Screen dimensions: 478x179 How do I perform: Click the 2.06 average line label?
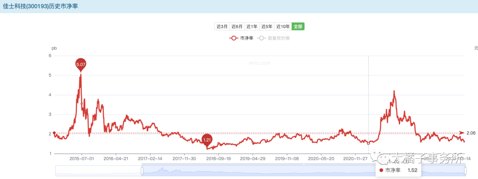(471, 133)
